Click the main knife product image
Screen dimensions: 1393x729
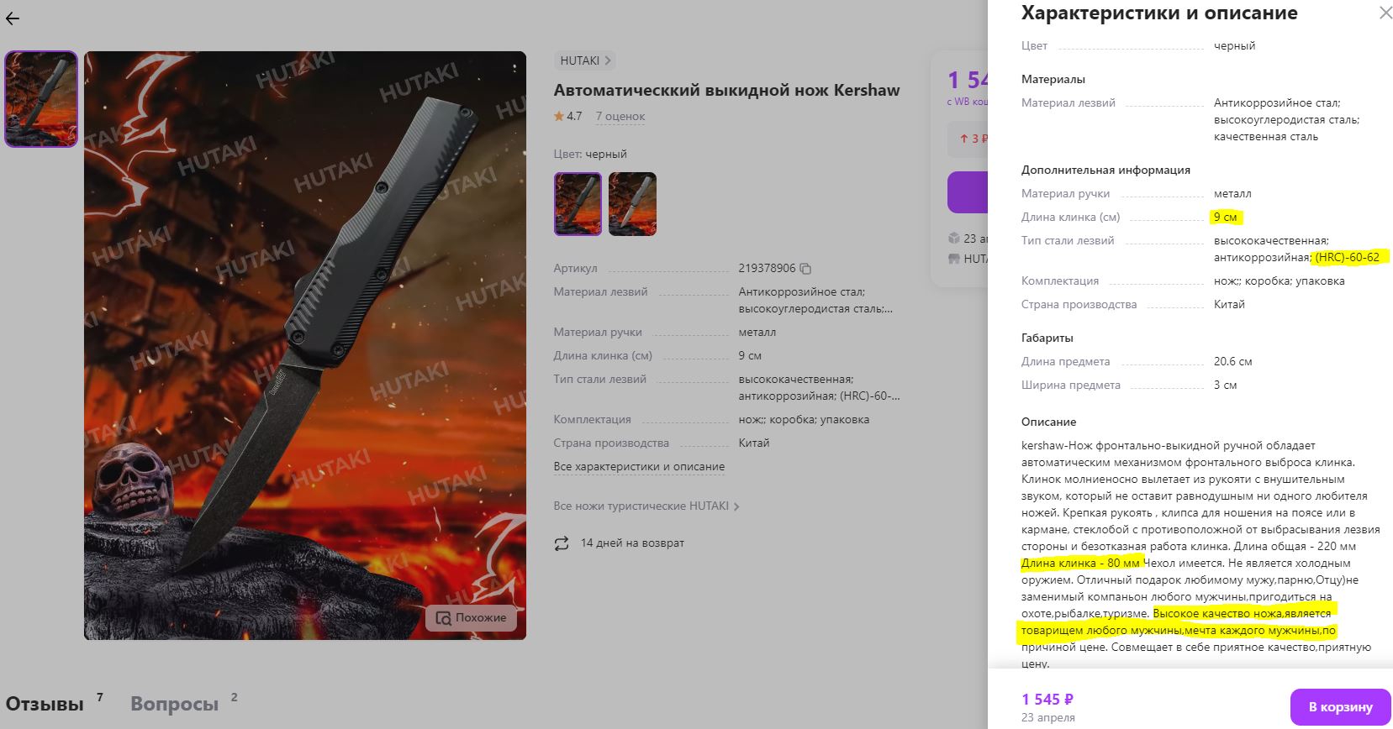click(x=305, y=345)
